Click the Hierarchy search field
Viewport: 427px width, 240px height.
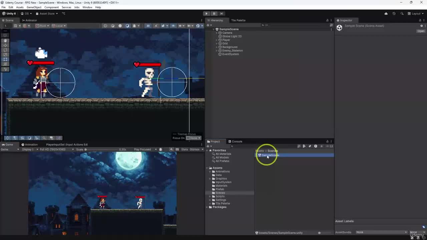coord(296,25)
